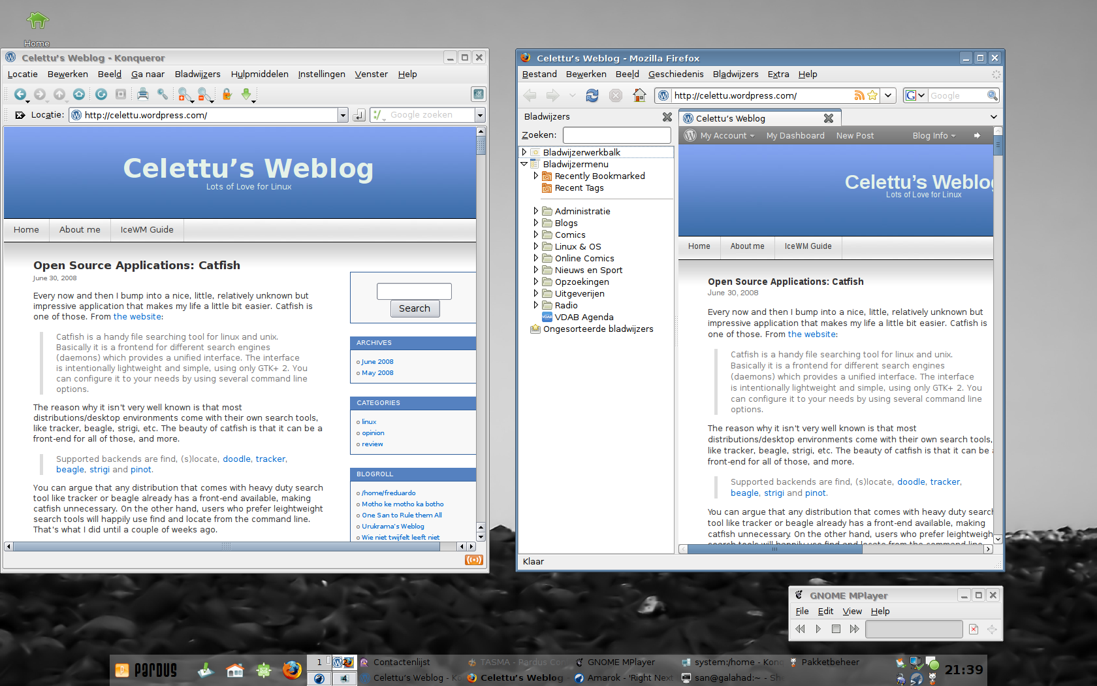Click IceWM Guide in Konqueror's page
Screen dimensions: 1097x686
tap(147, 230)
